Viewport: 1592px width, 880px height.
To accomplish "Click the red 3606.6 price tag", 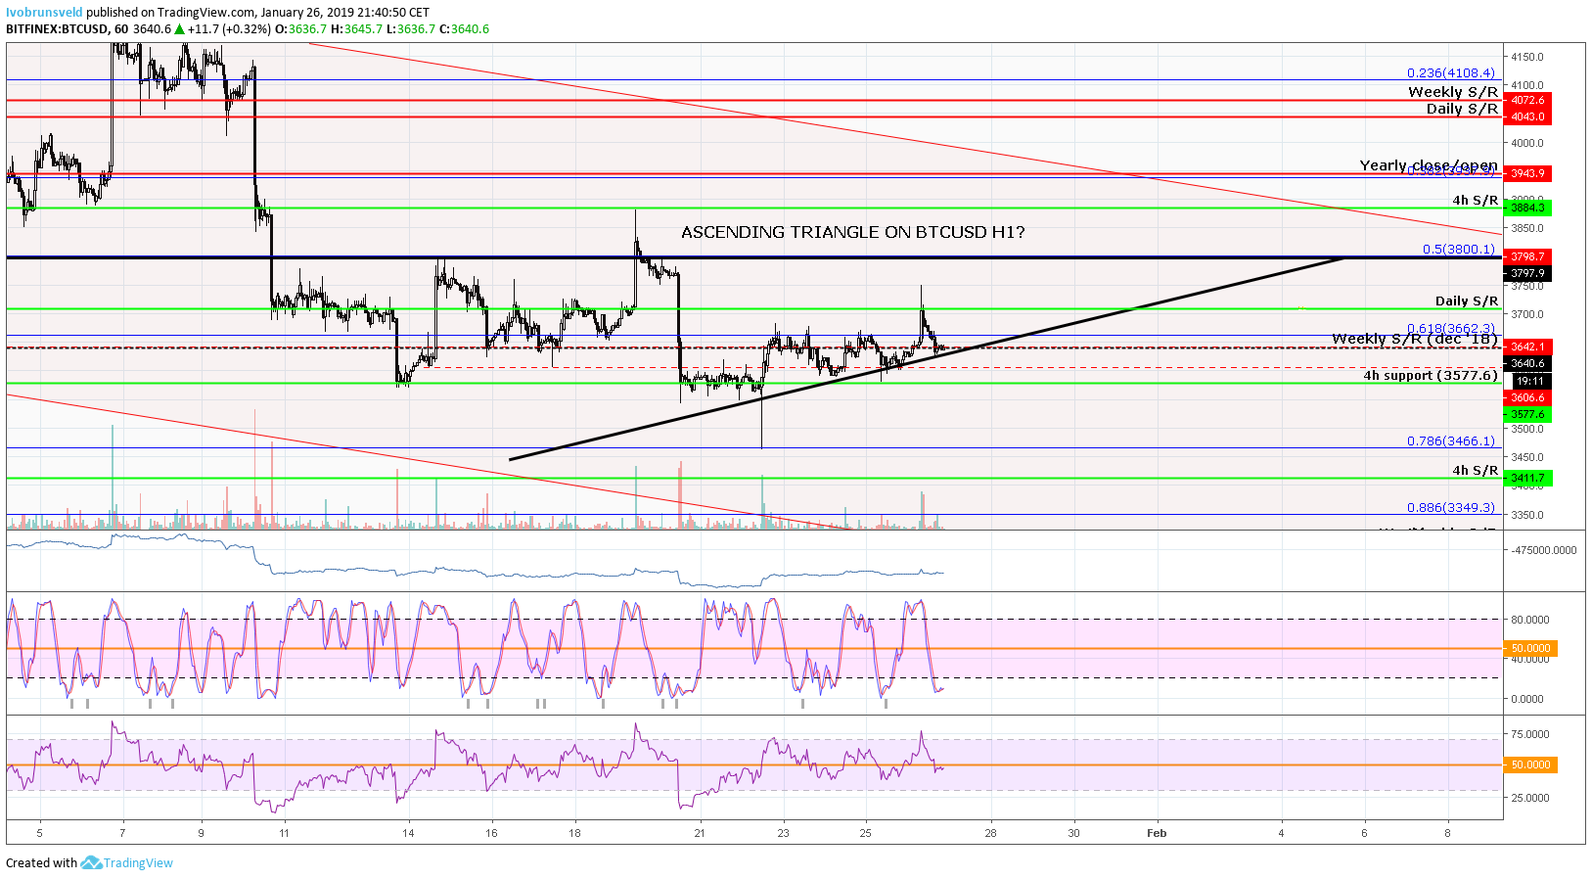I will [1528, 397].
